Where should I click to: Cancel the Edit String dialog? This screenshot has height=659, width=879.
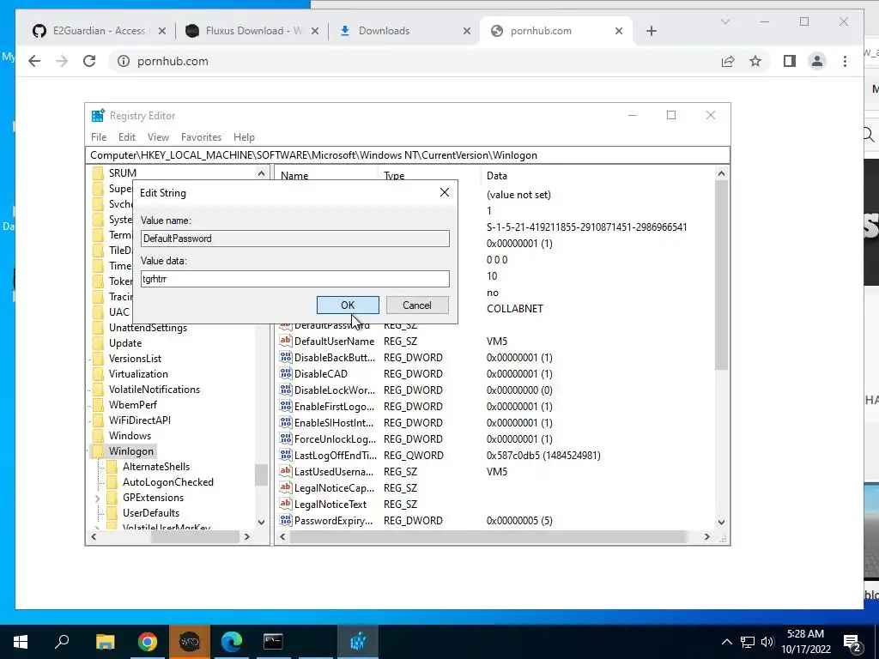coord(417,305)
